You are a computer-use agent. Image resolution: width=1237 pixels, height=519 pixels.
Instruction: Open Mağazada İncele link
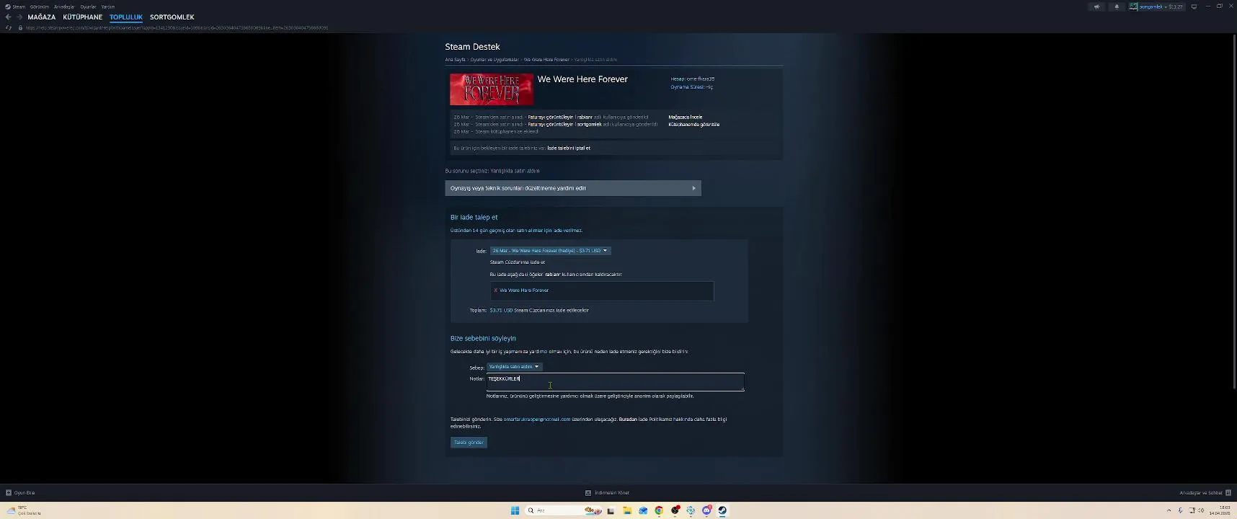pos(686,117)
